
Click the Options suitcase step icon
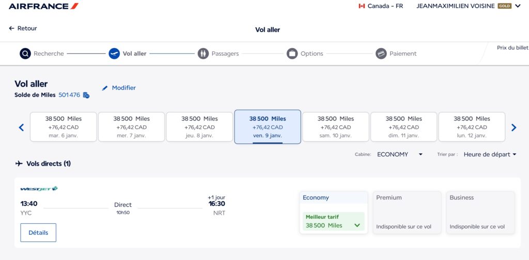[x=292, y=54]
